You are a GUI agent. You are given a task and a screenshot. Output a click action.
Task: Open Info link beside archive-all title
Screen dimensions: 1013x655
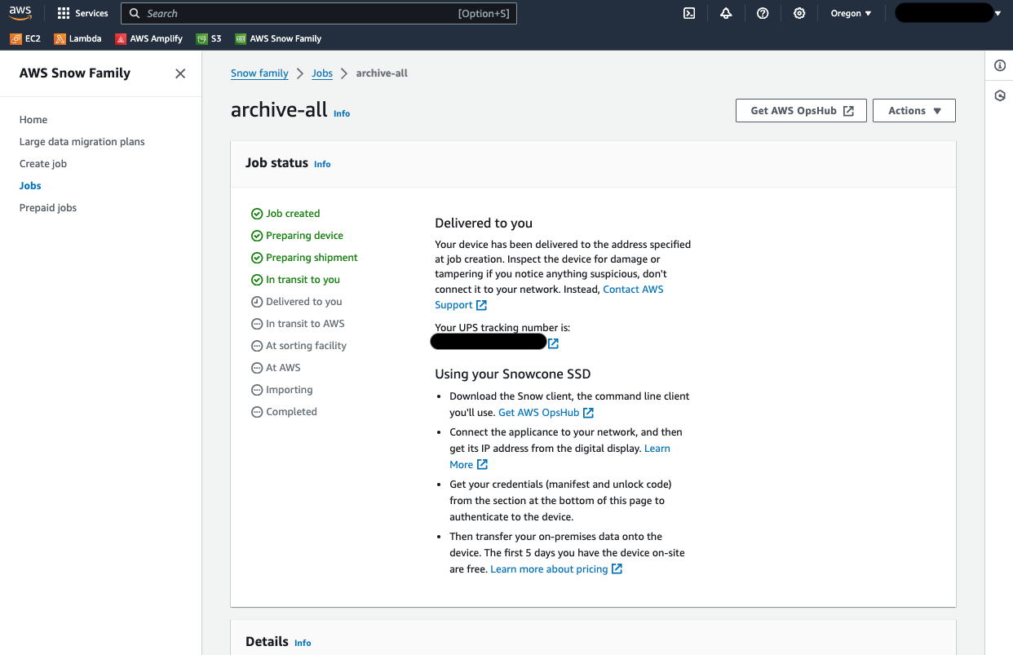point(342,113)
